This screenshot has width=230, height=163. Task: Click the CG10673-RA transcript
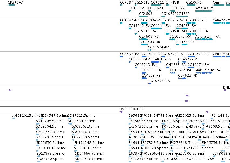click(x=163, y=23)
